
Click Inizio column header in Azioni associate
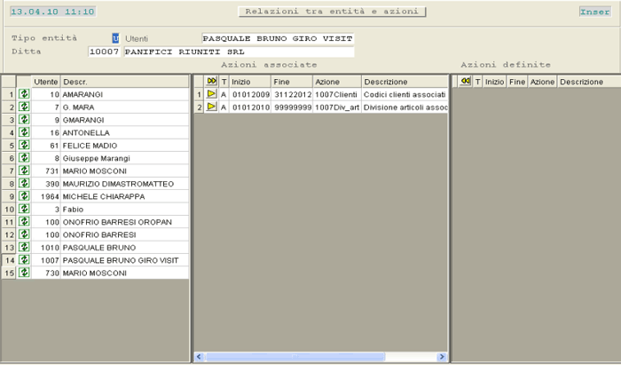(x=249, y=82)
